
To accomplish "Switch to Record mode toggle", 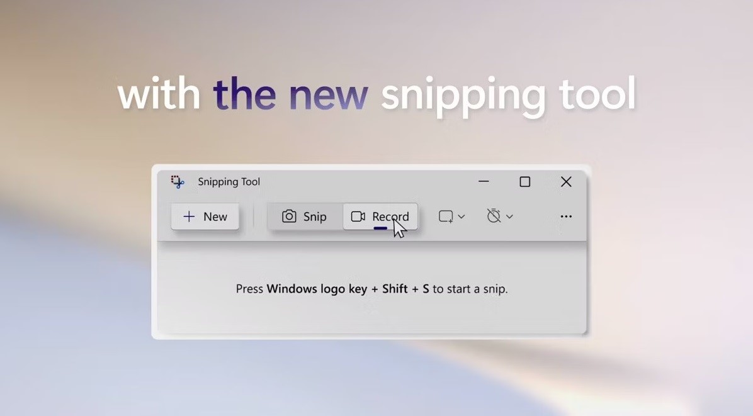I will [x=380, y=216].
